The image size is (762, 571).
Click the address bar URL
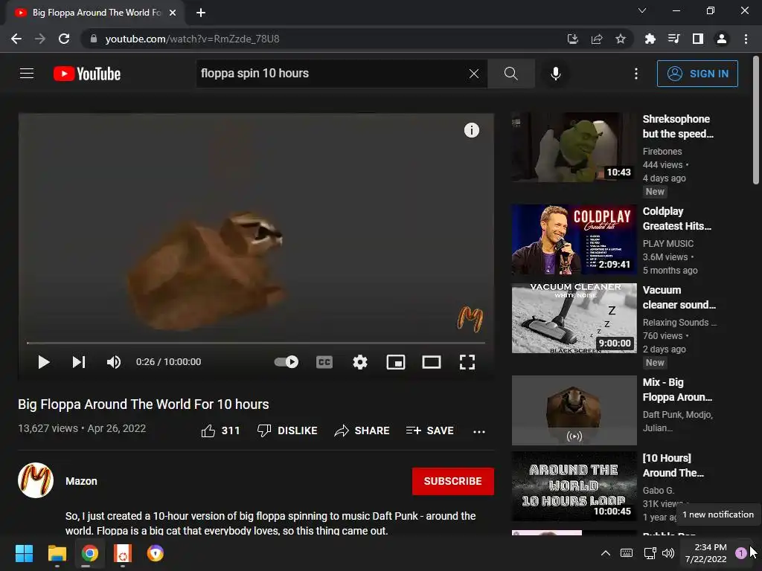(192, 39)
